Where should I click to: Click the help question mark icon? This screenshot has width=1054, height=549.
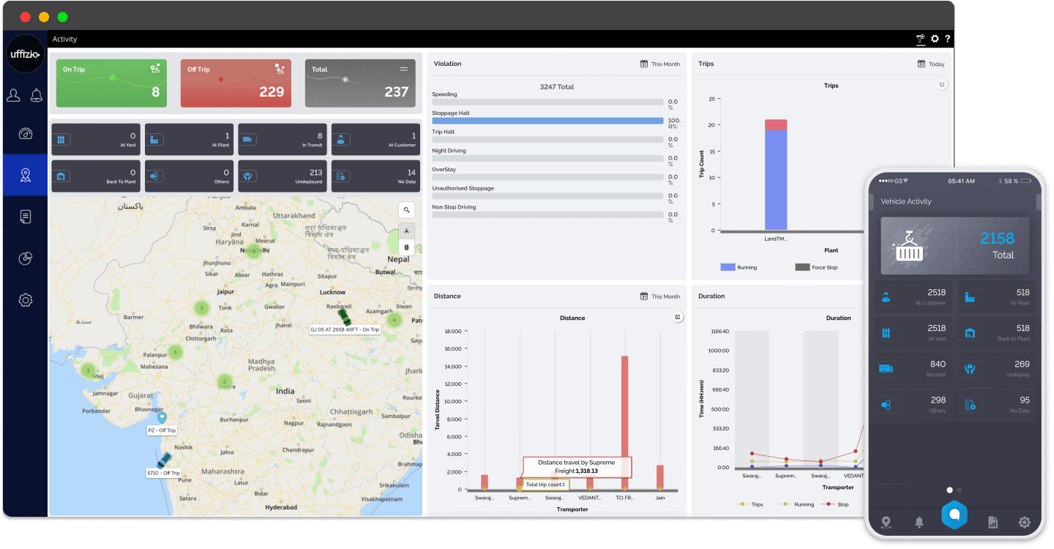pyautogui.click(x=948, y=39)
